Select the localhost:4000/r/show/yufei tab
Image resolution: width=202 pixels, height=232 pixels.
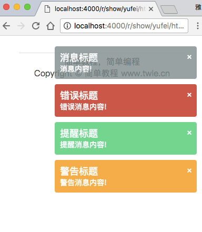click(x=98, y=9)
